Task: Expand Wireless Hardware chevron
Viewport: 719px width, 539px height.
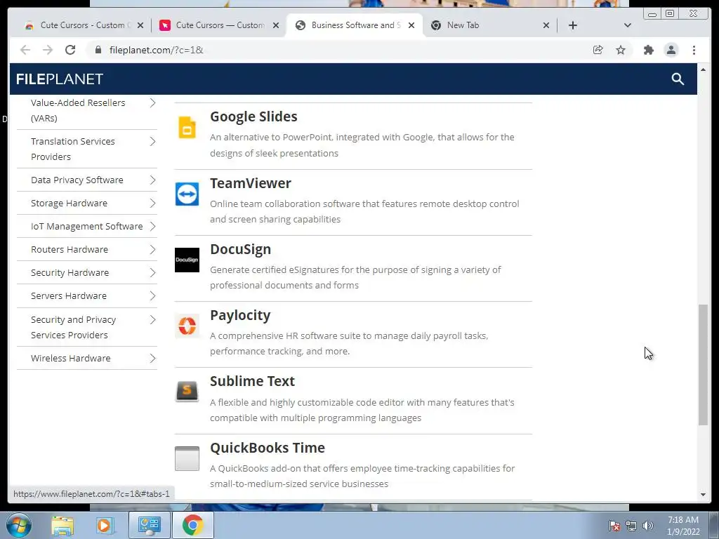Action: click(152, 359)
